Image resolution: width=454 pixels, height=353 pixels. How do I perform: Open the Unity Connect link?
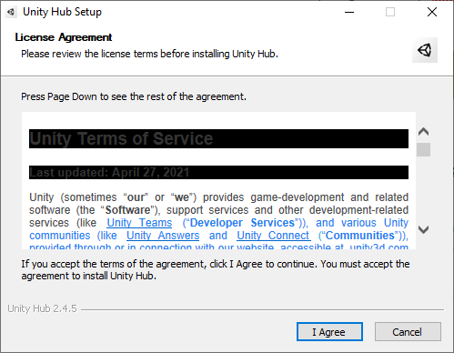point(274,236)
